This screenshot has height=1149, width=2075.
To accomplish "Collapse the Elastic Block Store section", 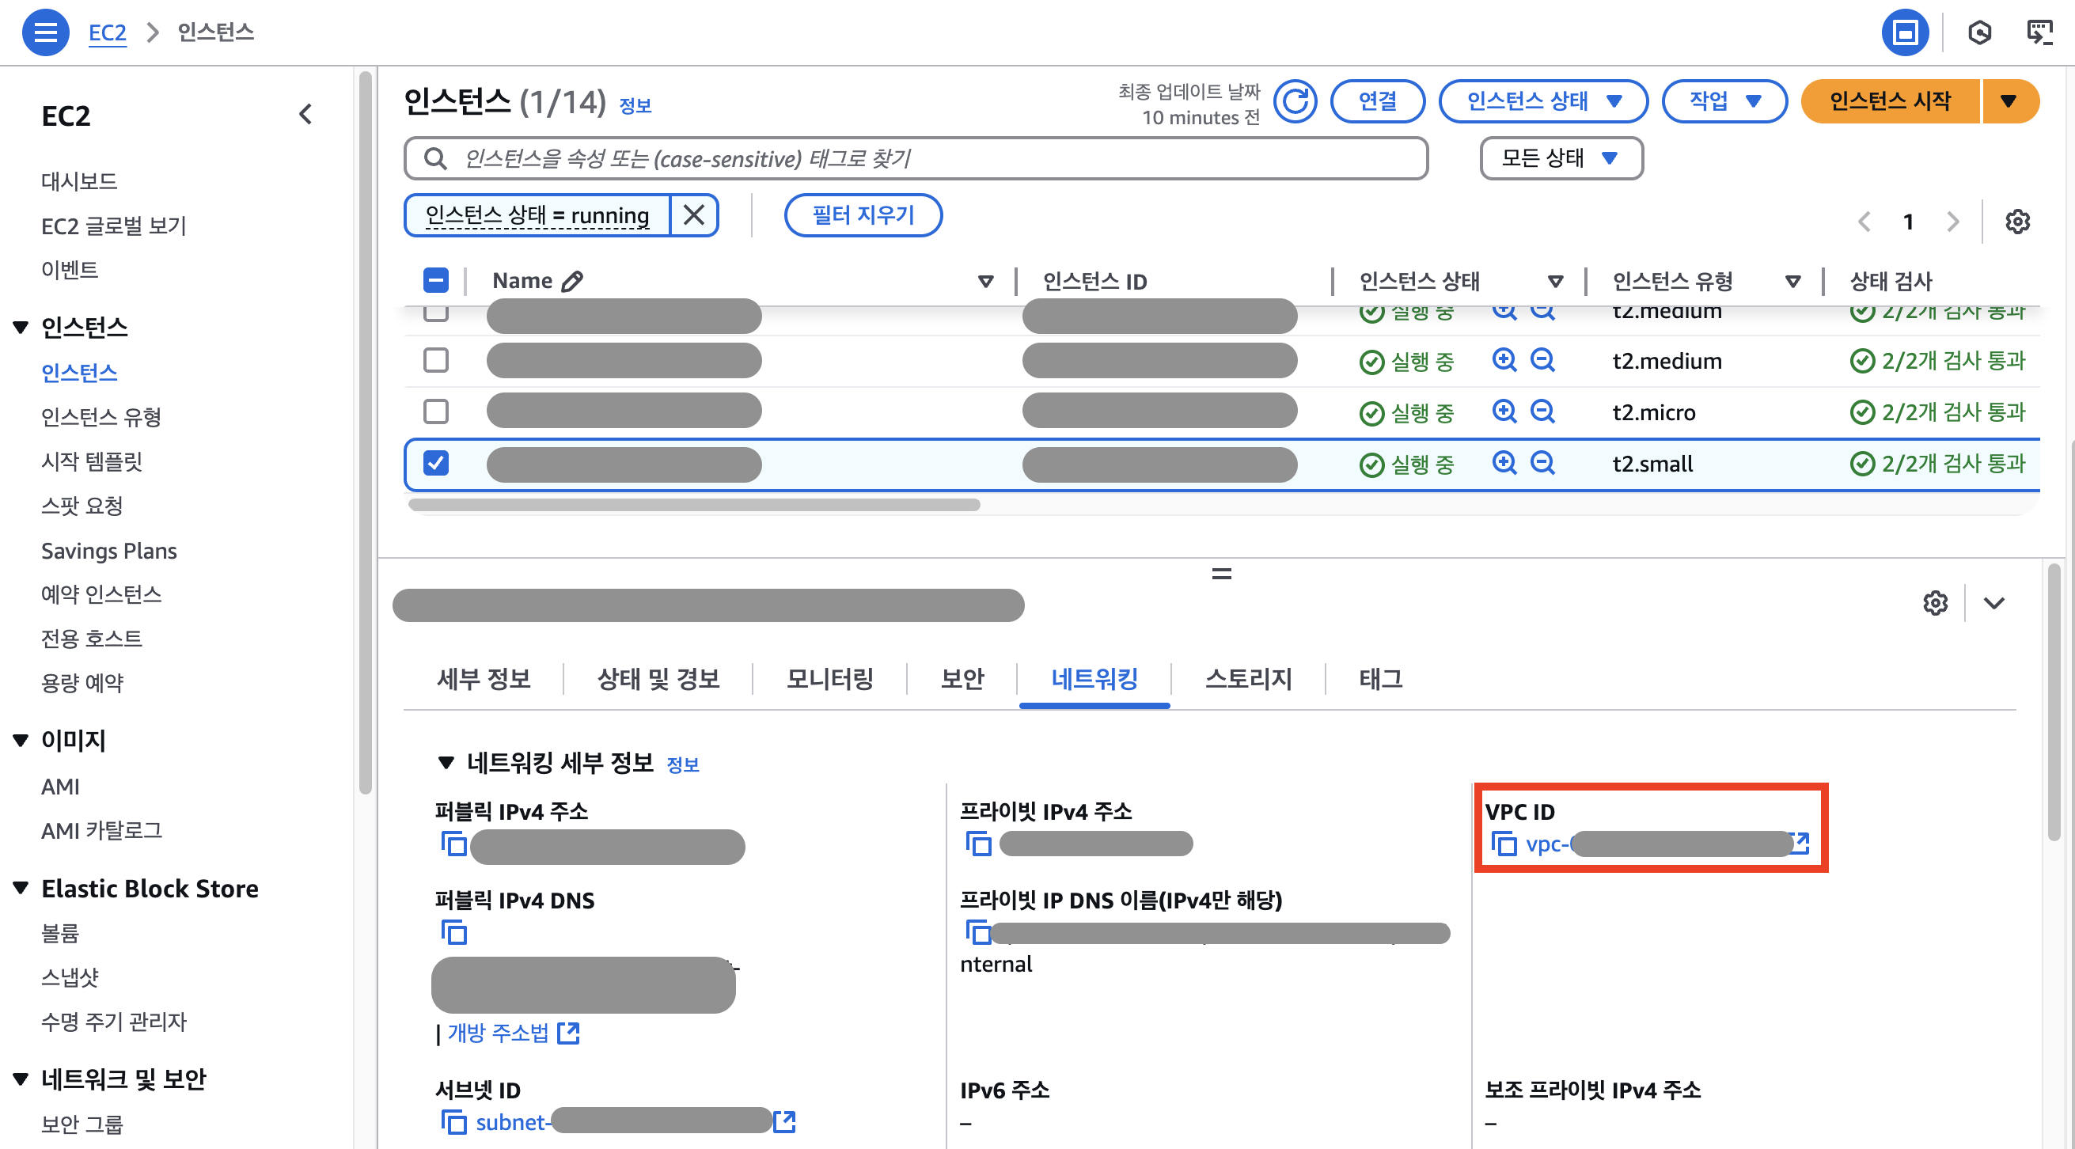I will (x=21, y=888).
